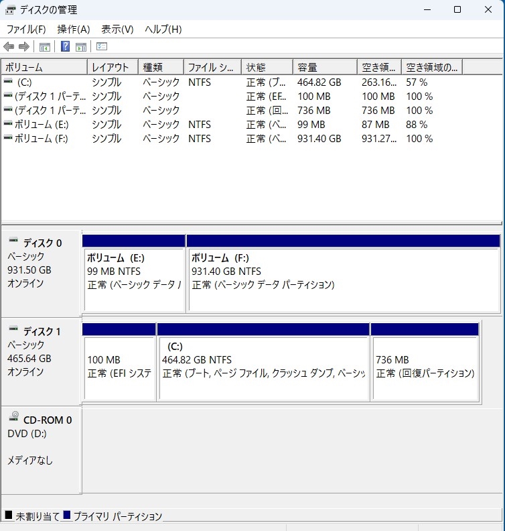The width and height of the screenshot is (505, 531).
Task: Click the Forward arrow toolbar icon
Action: (x=24, y=46)
